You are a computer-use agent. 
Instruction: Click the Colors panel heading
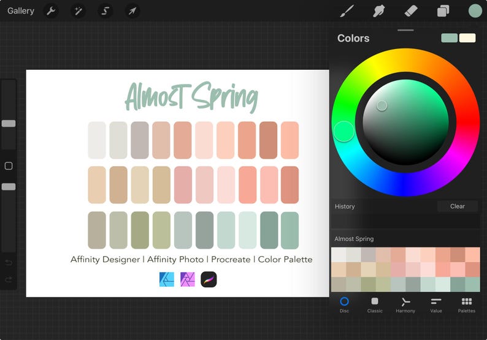click(x=353, y=38)
